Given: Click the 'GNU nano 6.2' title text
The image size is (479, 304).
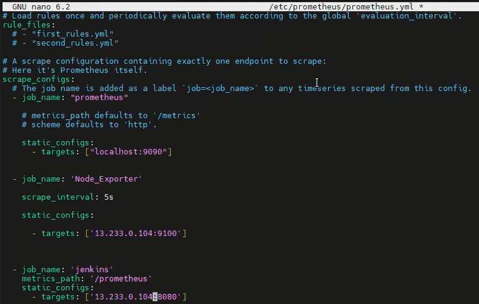Looking at the screenshot, I should [x=41, y=7].
